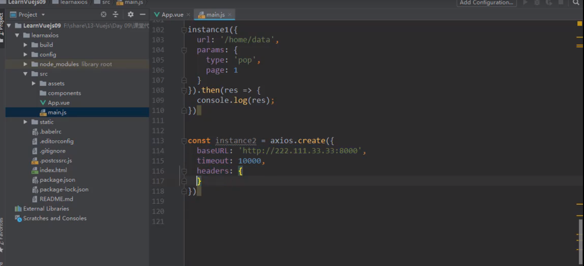Click the Debug bug icon in toolbar
The height and width of the screenshot is (266, 584).
click(x=537, y=3)
